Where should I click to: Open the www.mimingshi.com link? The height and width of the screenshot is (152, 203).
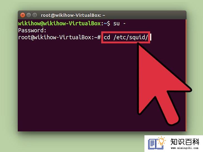pos(185,148)
